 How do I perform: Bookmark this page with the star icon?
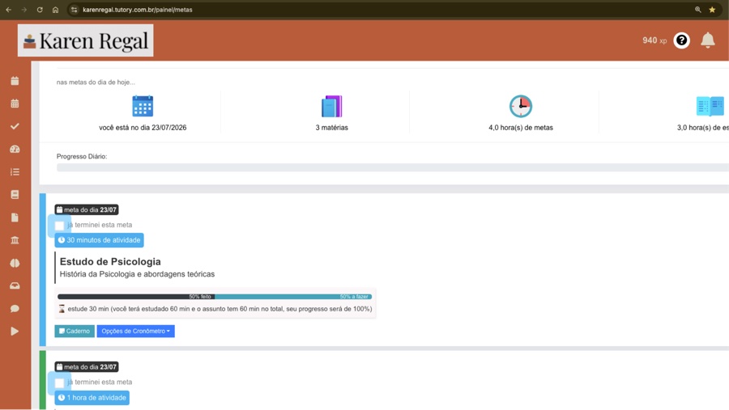pyautogui.click(x=712, y=9)
